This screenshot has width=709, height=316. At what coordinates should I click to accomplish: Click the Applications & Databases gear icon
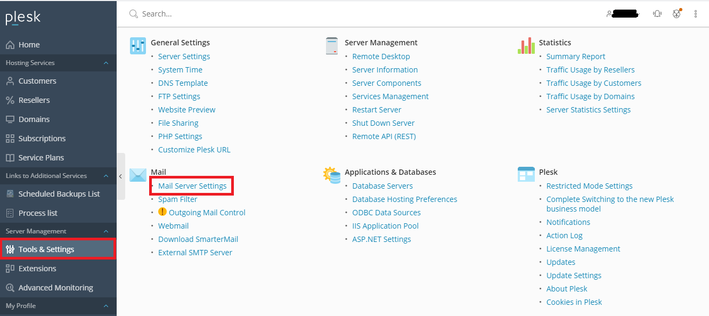[x=332, y=175]
